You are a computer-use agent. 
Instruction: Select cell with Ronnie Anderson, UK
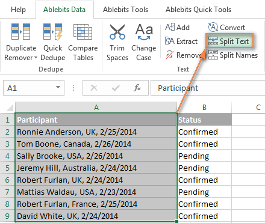click(96, 132)
